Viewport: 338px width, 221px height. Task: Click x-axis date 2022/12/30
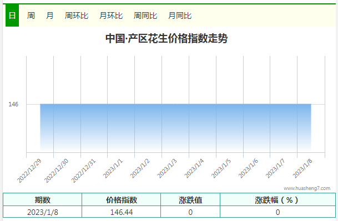[56, 171]
